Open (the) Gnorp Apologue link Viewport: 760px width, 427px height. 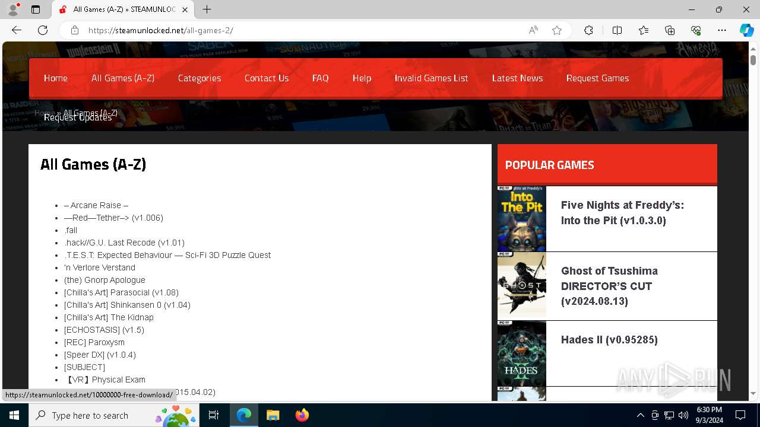pyautogui.click(x=104, y=280)
